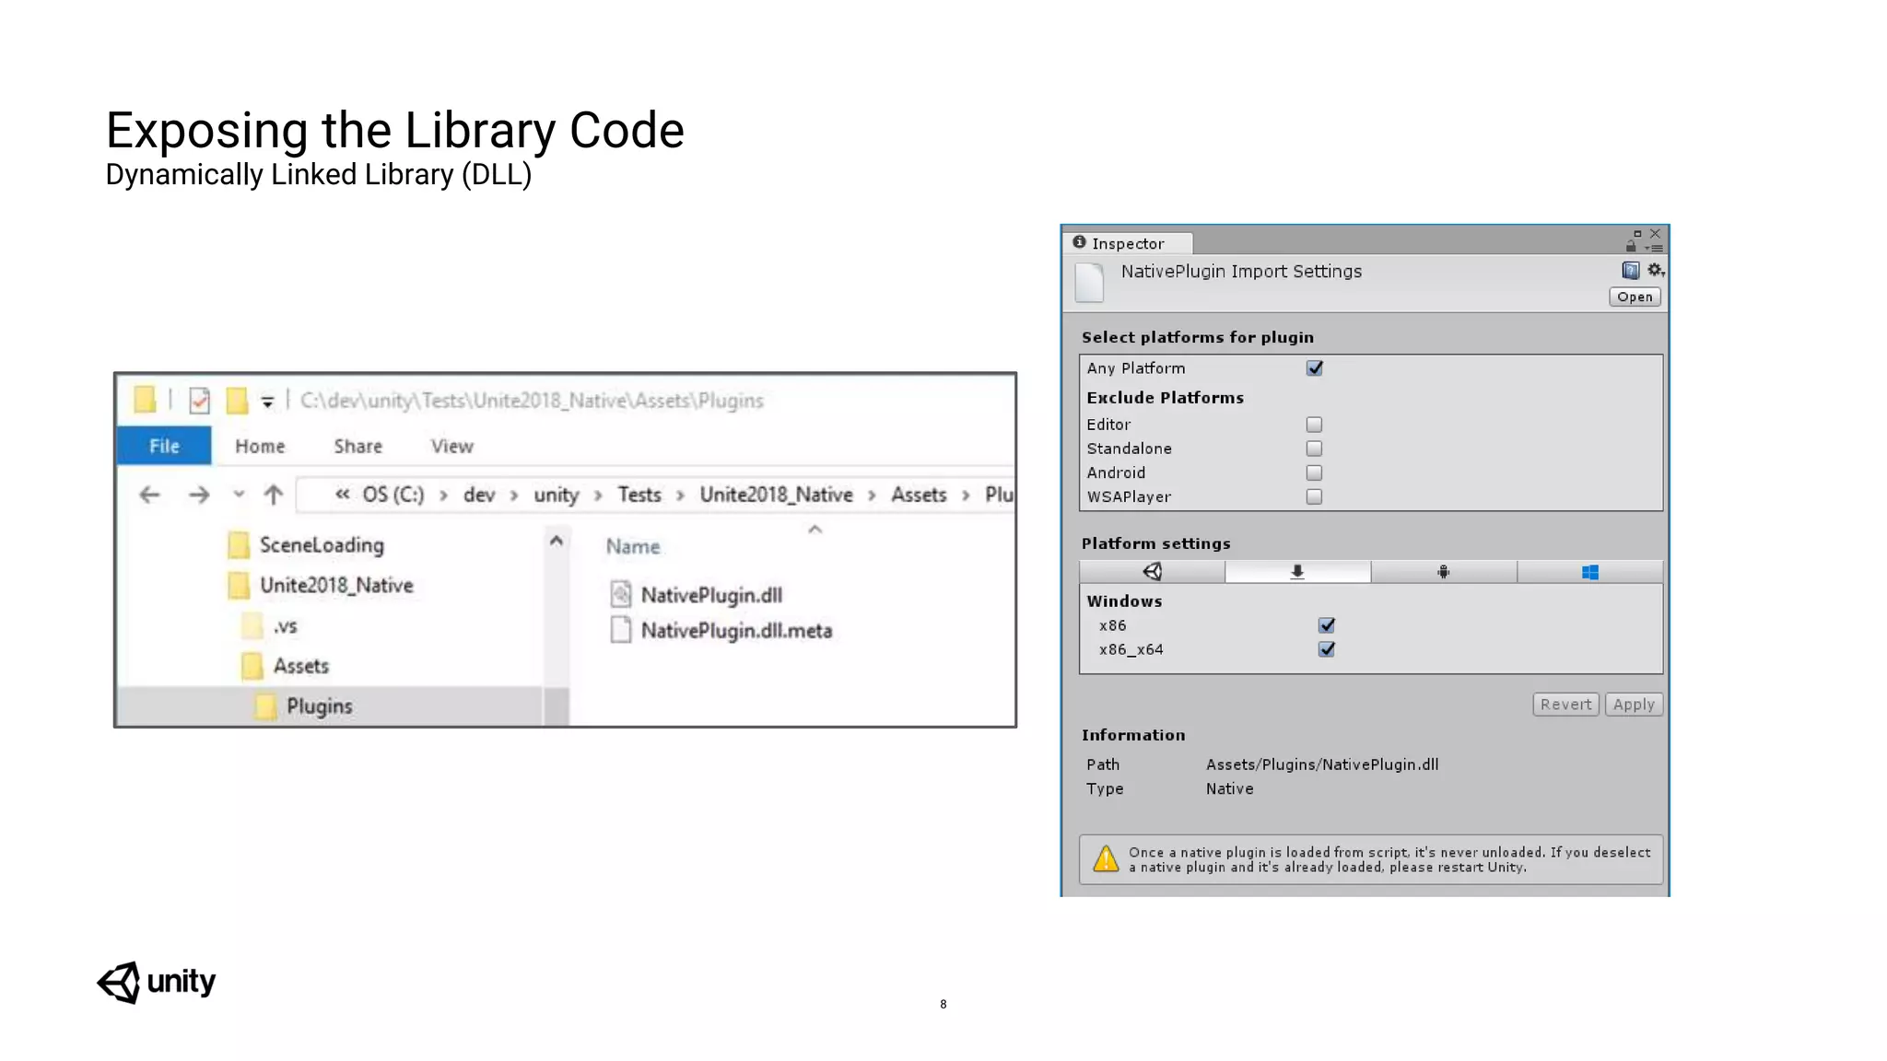Select the NativePlugin.dll file icon
This screenshot has height=1061, width=1887.
(621, 594)
